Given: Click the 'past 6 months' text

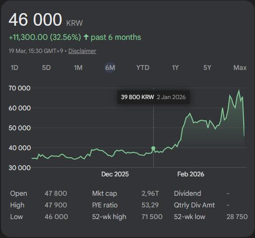Looking at the screenshot, I should [116, 37].
